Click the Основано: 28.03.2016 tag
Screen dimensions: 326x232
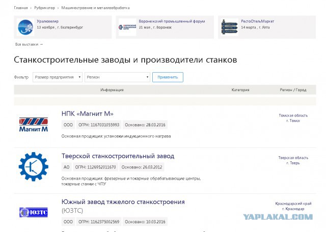(x=145, y=125)
